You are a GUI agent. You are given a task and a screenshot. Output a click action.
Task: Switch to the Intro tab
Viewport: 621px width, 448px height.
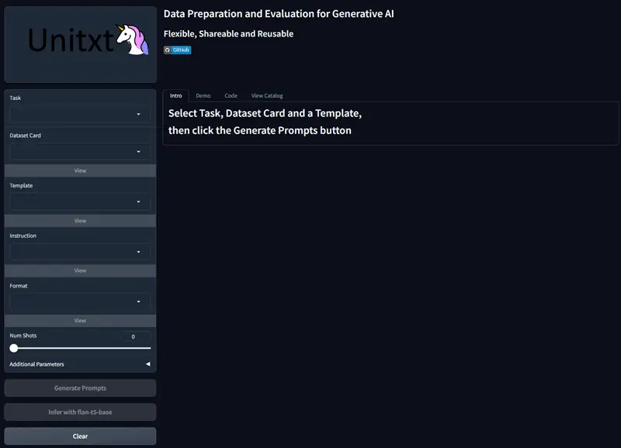[176, 96]
